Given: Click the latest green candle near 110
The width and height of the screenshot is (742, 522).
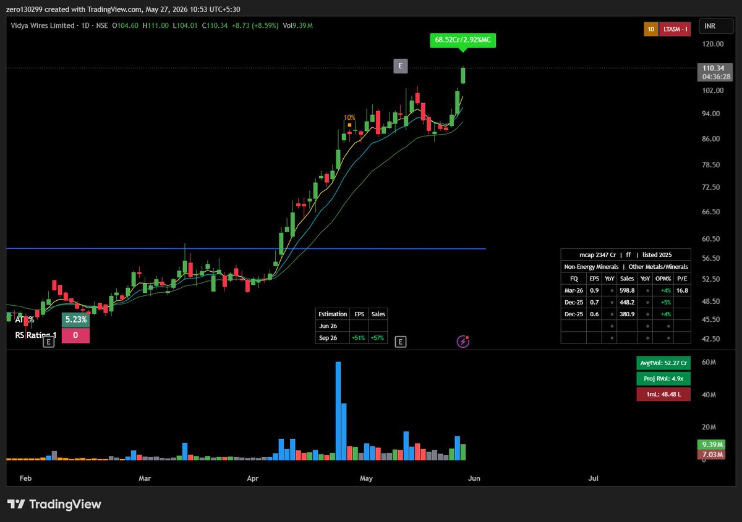Looking at the screenshot, I should 463,75.
